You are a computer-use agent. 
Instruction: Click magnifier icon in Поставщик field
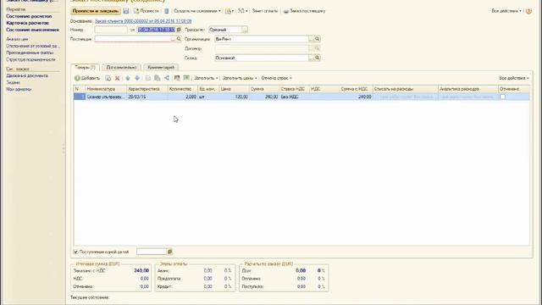pyautogui.click(x=179, y=39)
